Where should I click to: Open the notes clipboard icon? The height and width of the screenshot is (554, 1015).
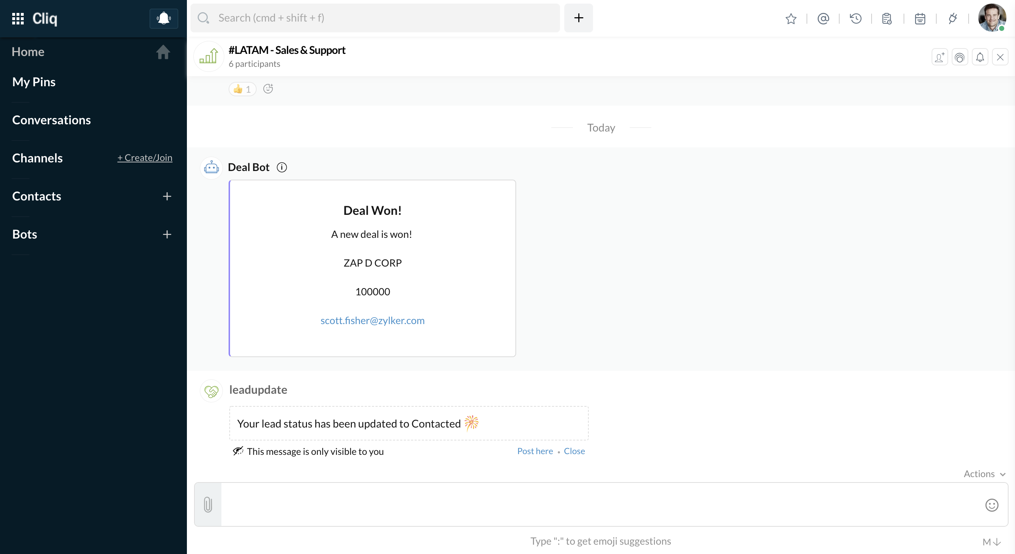coord(887,19)
